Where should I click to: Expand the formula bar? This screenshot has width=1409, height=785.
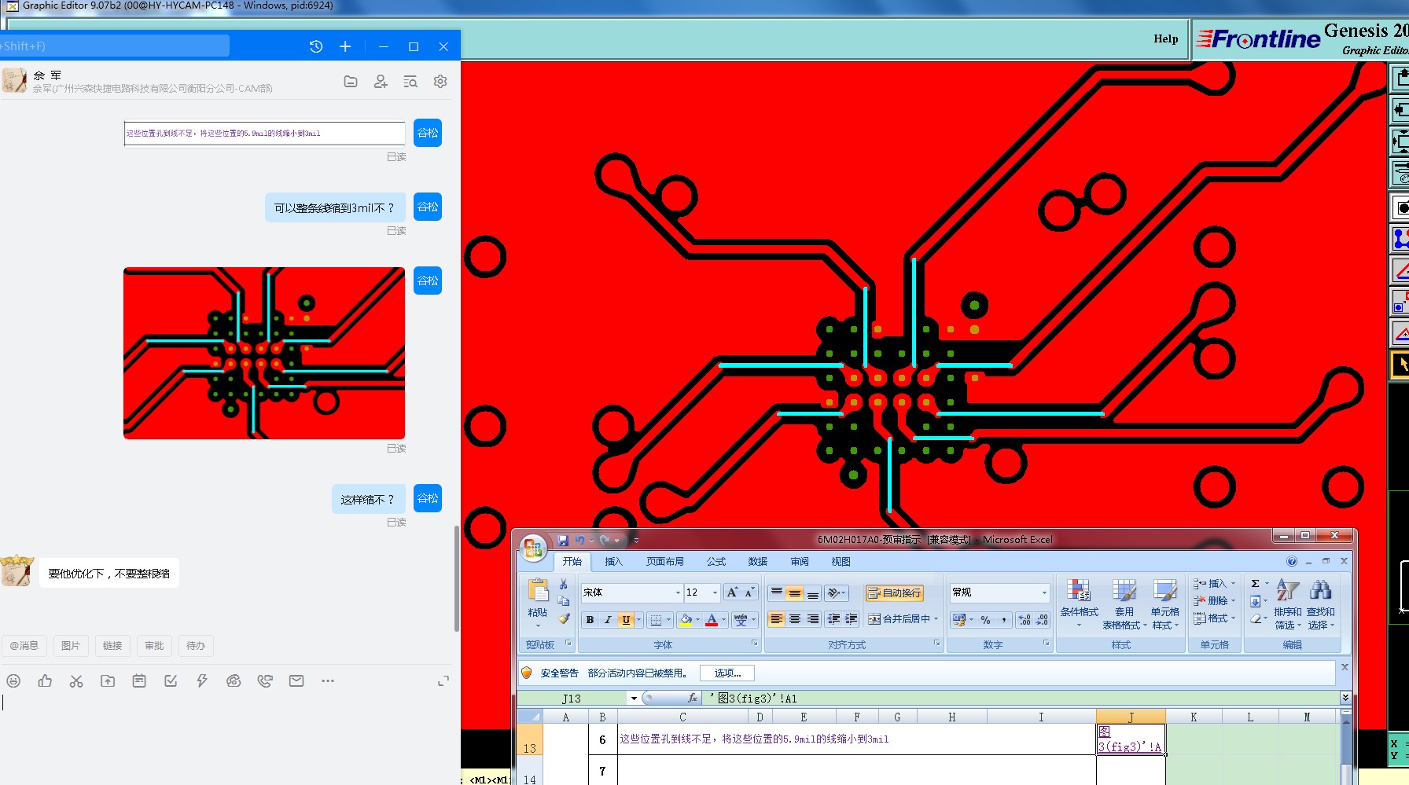coord(1345,698)
